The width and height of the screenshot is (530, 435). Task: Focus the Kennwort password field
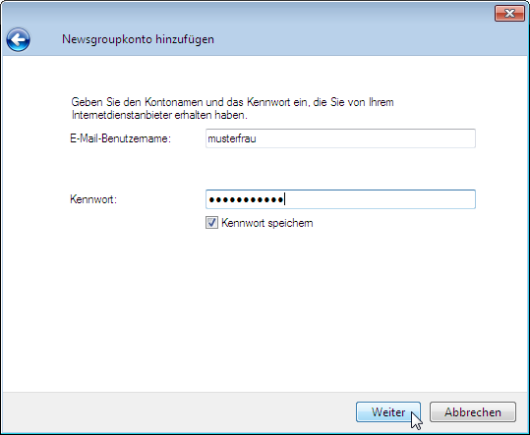[340, 199]
